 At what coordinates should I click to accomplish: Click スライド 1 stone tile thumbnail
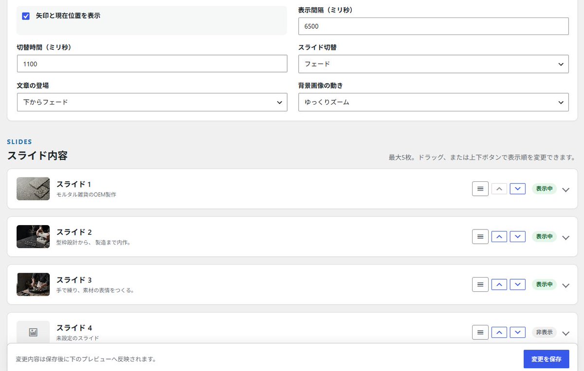click(x=33, y=189)
